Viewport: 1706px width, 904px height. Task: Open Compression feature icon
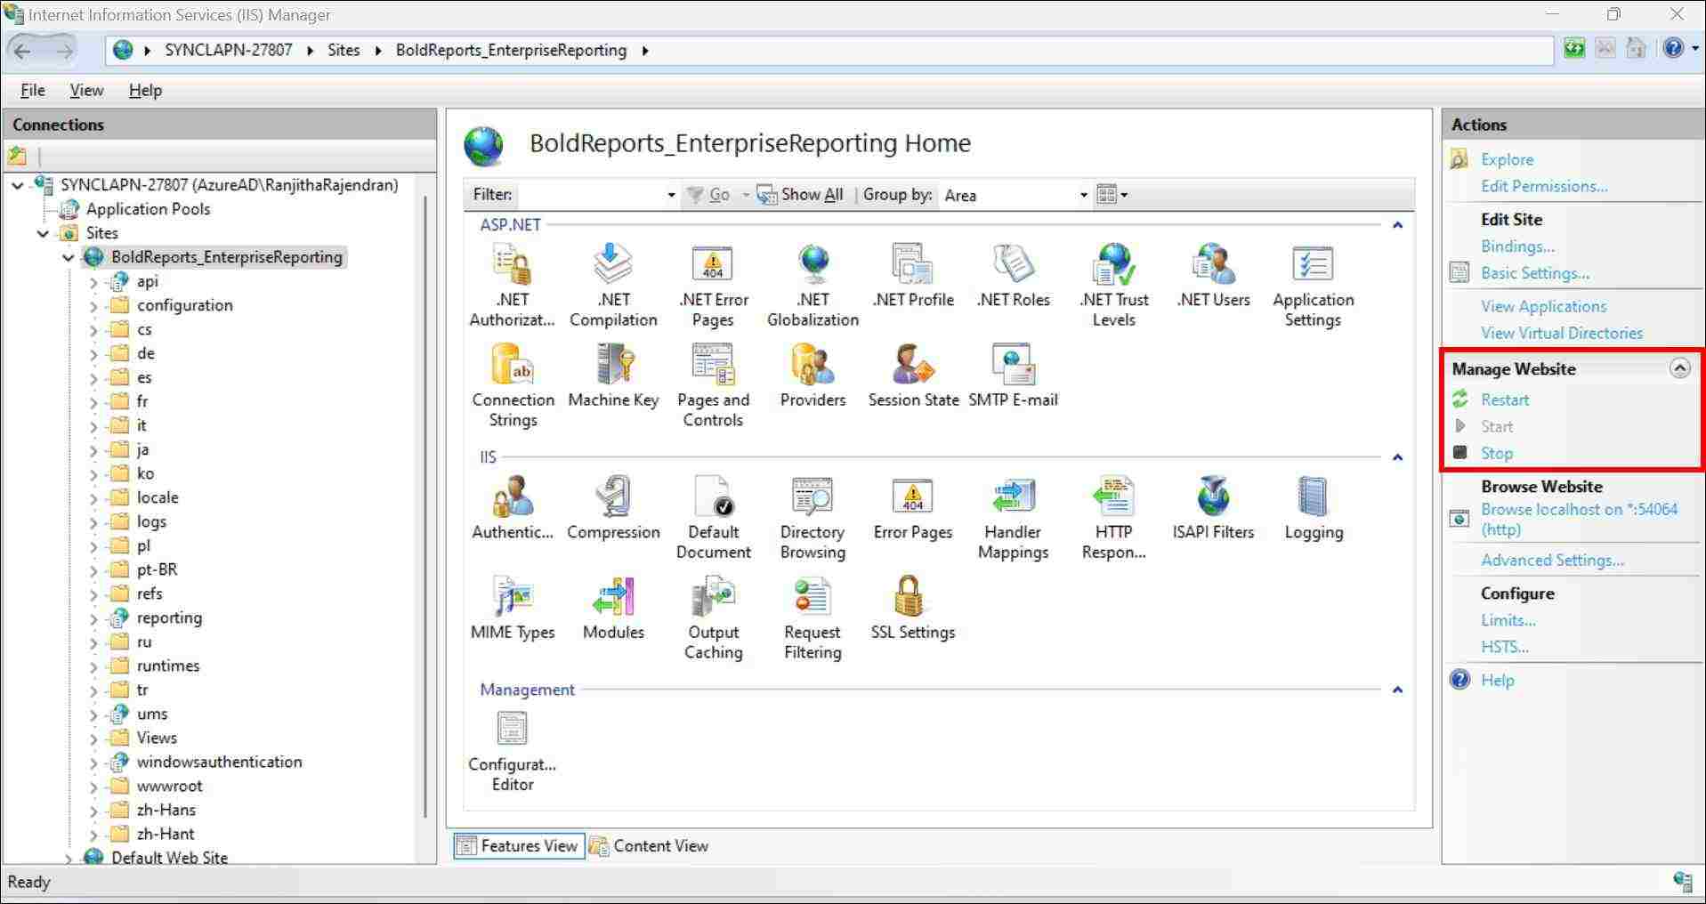[x=613, y=508]
